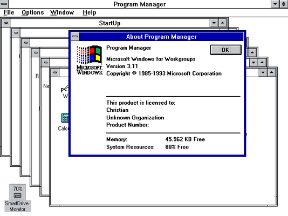Click the Microsoft Windows logo in About dialog
Image resolution: width=288 pixels, height=216 pixels.
(x=90, y=60)
